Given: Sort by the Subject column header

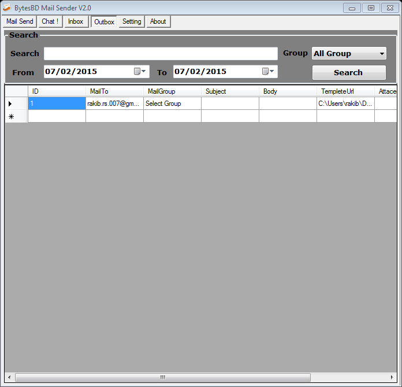Looking at the screenshot, I should pyautogui.click(x=230, y=91).
